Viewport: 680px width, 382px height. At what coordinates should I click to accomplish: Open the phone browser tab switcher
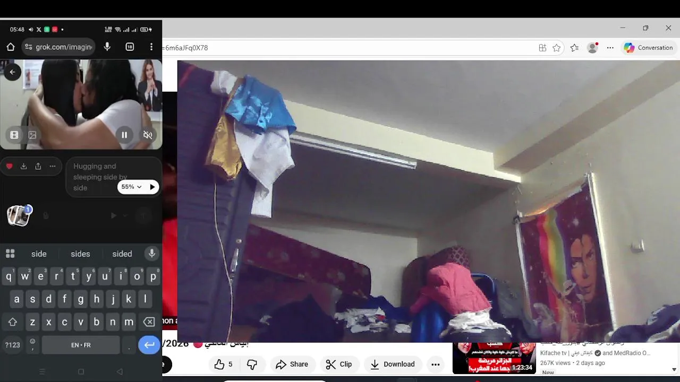(x=130, y=47)
